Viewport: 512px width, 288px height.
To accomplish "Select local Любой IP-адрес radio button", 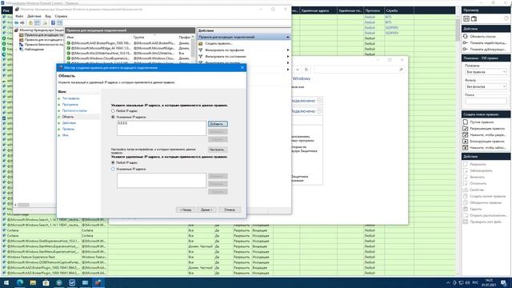I will pyautogui.click(x=113, y=111).
